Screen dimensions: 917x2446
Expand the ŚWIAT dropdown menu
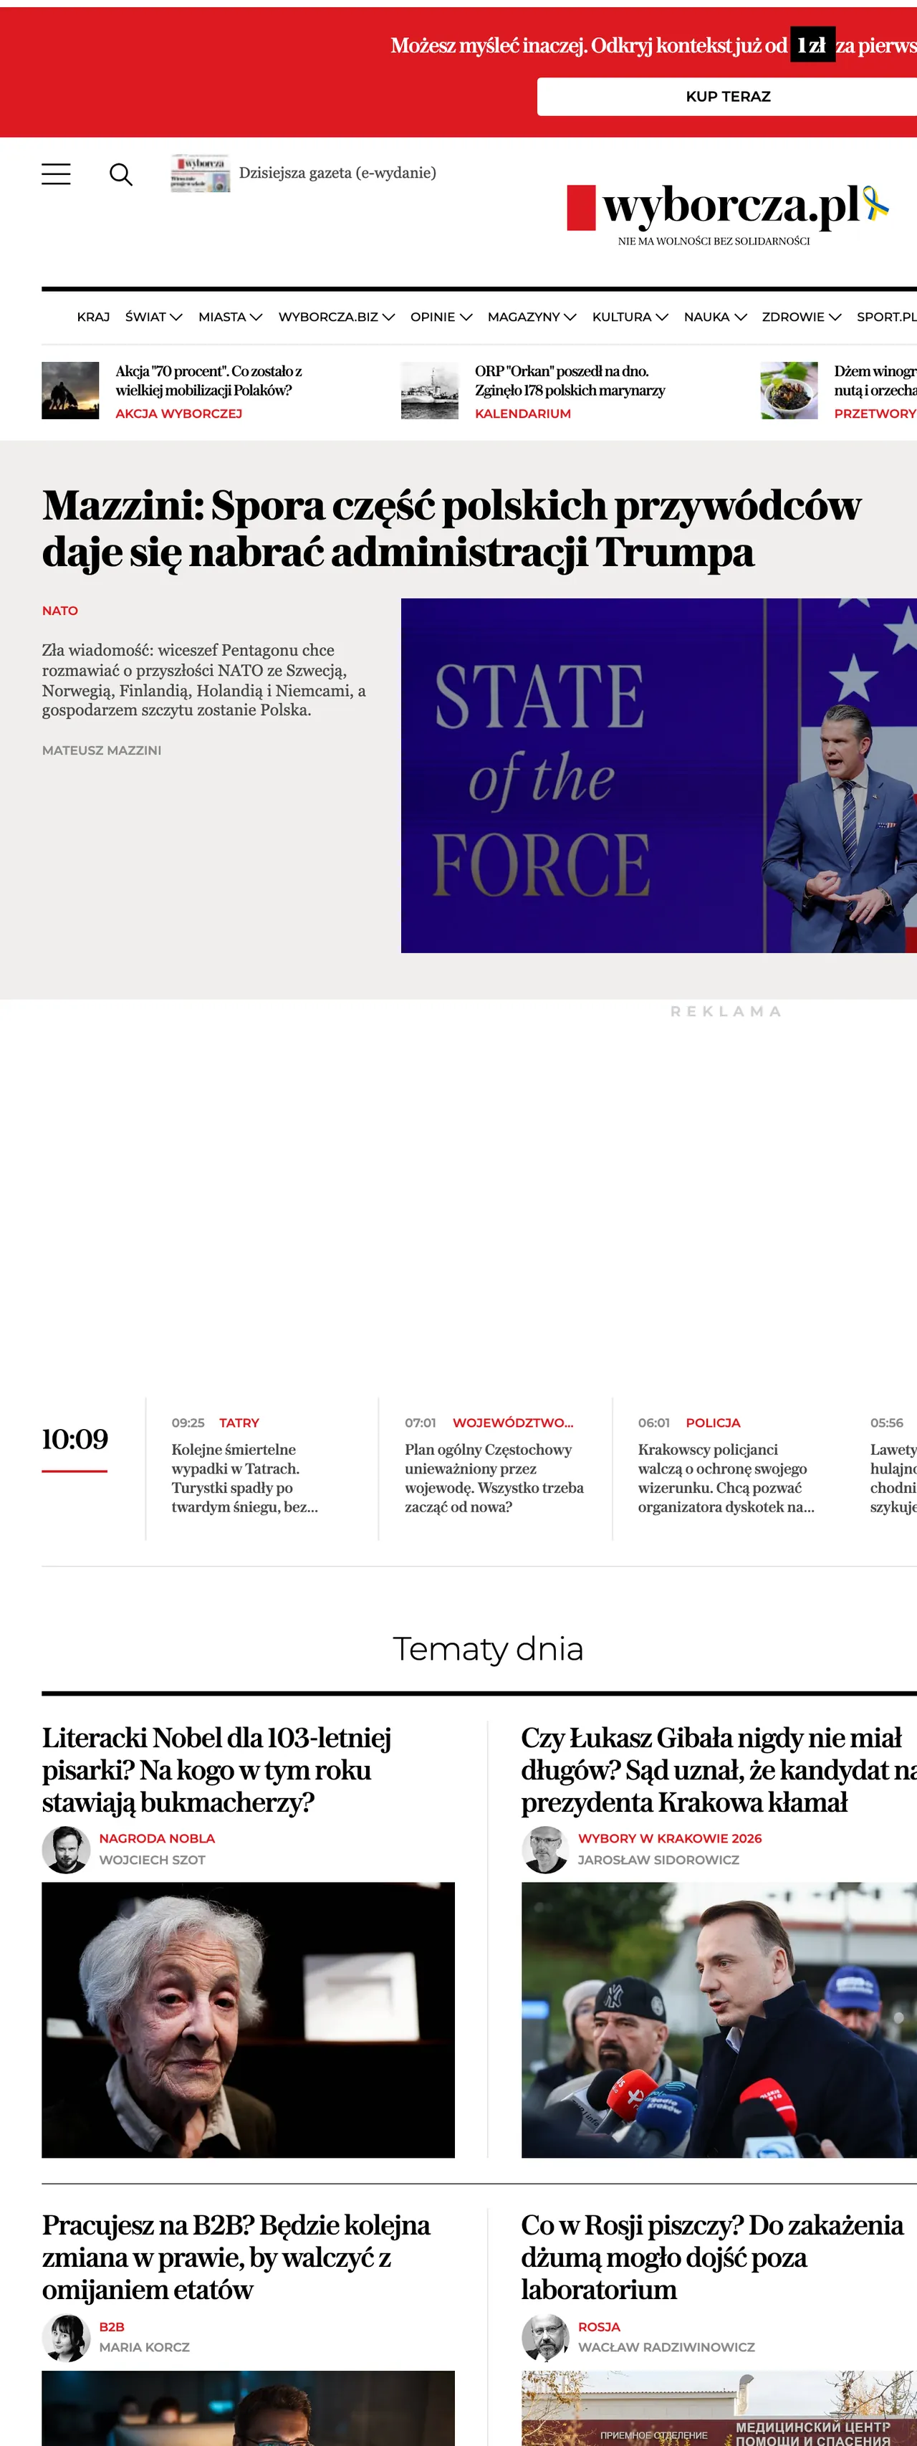pyautogui.click(x=154, y=317)
